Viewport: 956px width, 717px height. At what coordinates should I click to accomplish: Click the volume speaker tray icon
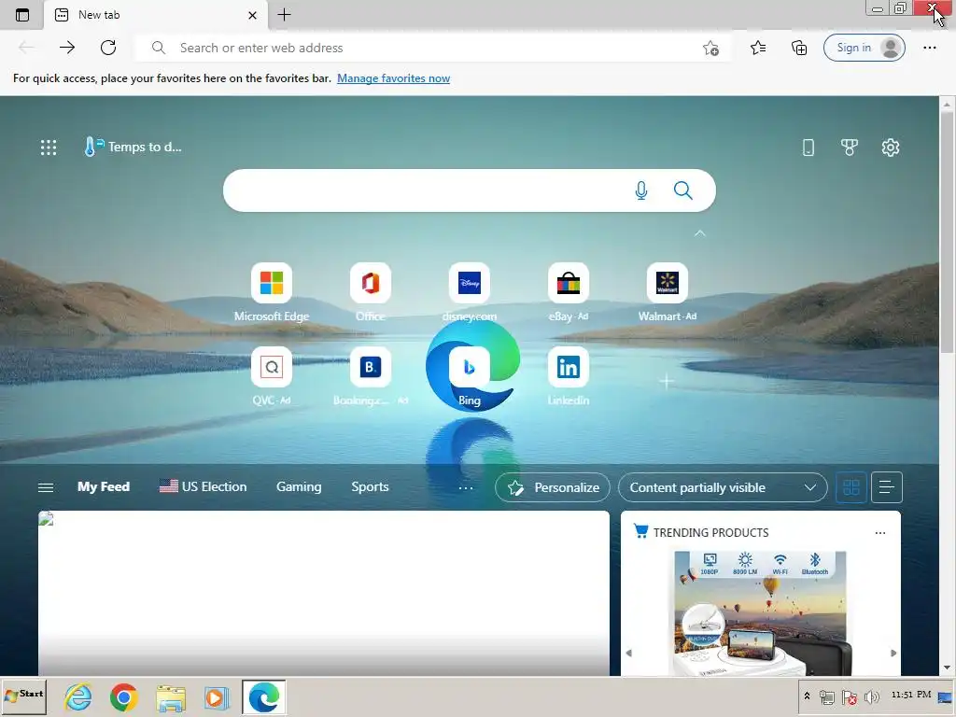pos(871,696)
